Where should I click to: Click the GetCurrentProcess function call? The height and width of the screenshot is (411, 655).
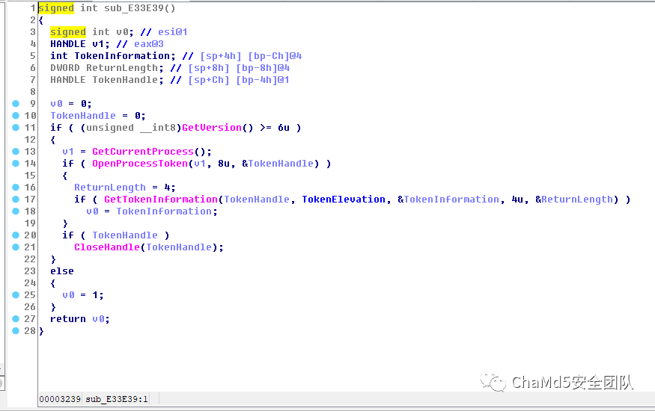click(x=143, y=151)
